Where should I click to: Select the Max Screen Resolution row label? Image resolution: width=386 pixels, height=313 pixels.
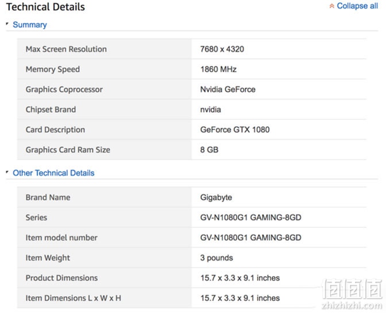tap(66, 49)
